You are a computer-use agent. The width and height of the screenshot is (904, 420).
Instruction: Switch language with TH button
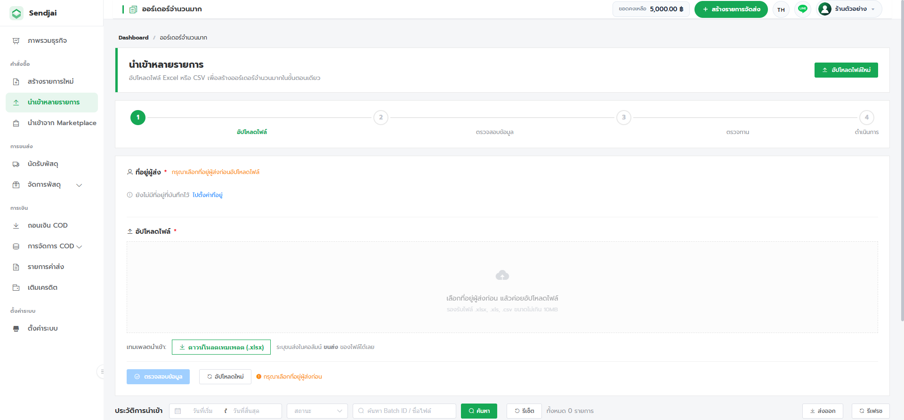(781, 9)
